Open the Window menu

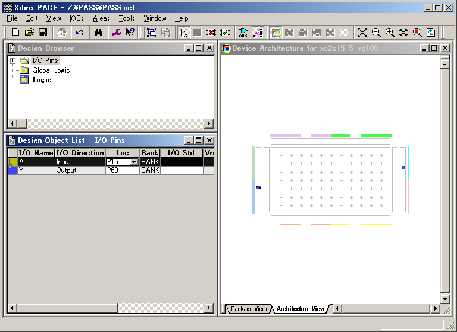155,18
